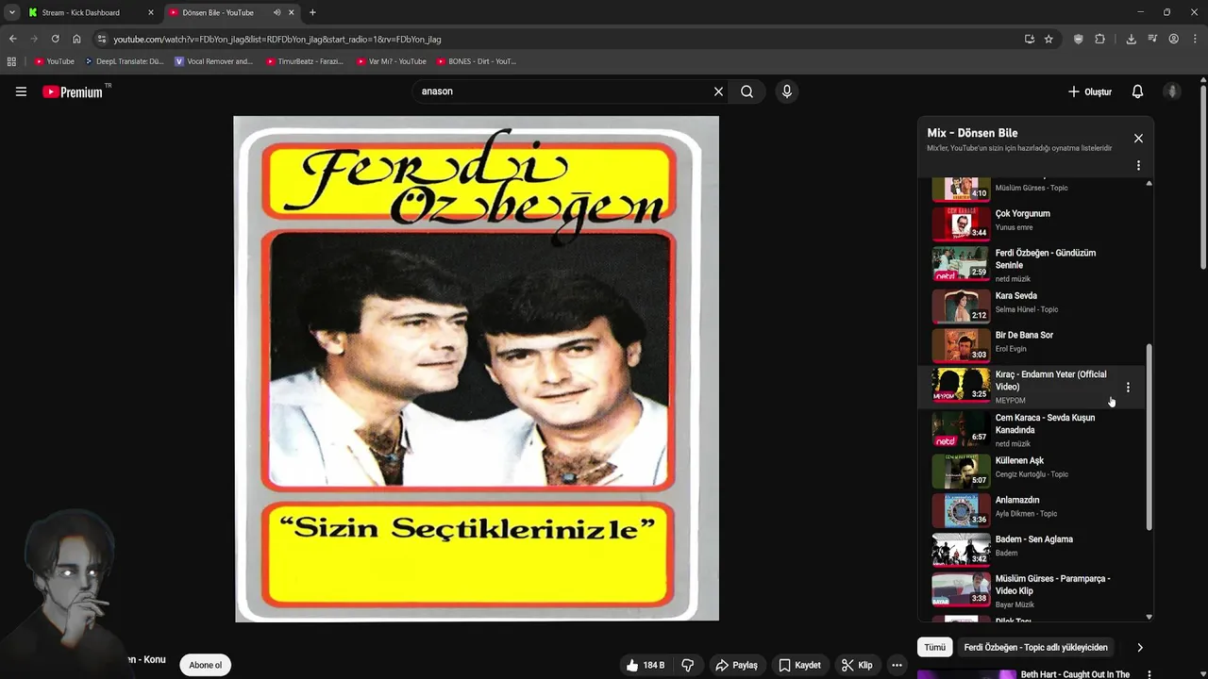Image resolution: width=1208 pixels, height=679 pixels.
Task: Open browser profile icon in toolbar
Action: point(1173,39)
